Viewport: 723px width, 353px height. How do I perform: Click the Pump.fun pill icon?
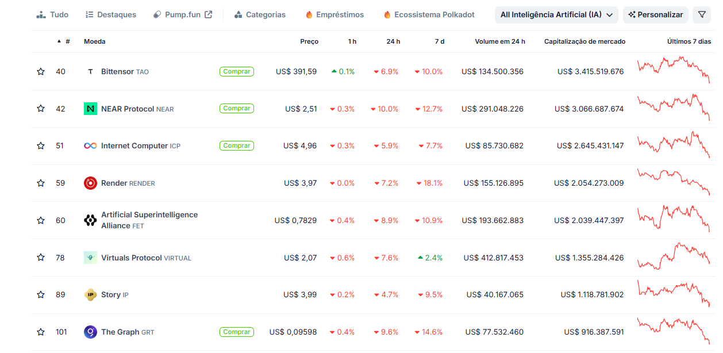tap(157, 14)
